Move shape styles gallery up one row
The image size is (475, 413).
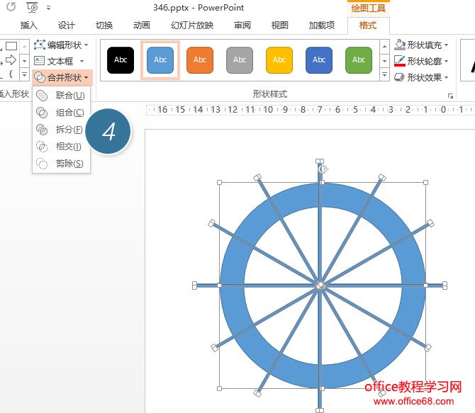coord(384,47)
